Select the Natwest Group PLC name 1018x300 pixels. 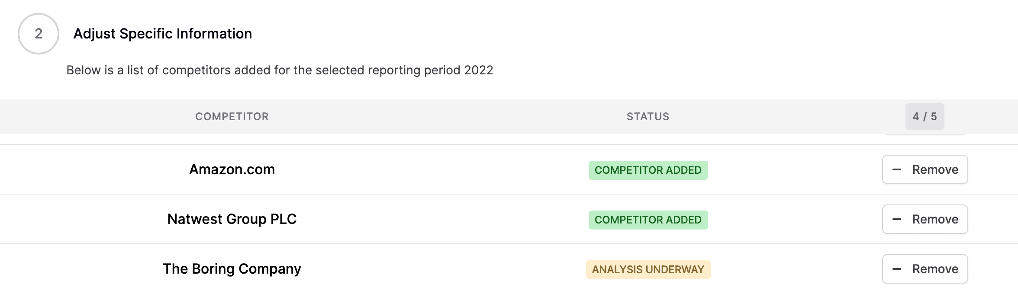232,219
